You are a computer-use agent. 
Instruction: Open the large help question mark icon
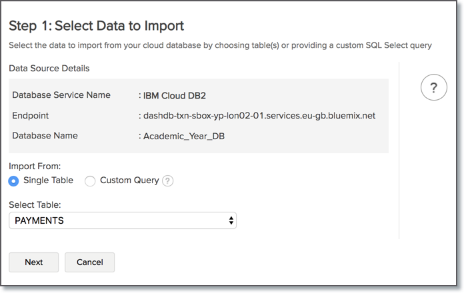pyautogui.click(x=433, y=88)
